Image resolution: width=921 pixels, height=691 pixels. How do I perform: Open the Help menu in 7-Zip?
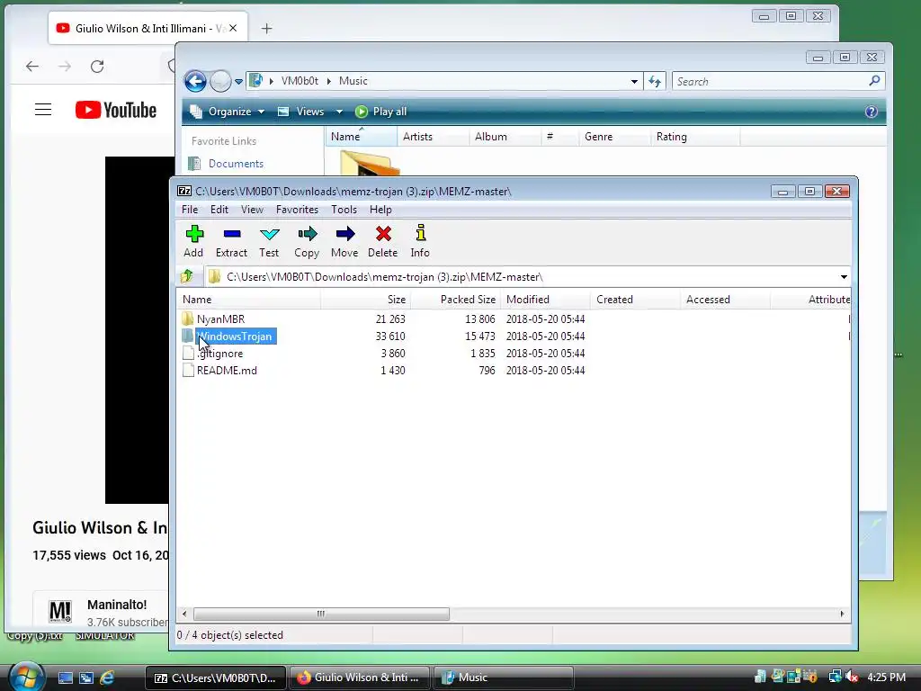380,209
